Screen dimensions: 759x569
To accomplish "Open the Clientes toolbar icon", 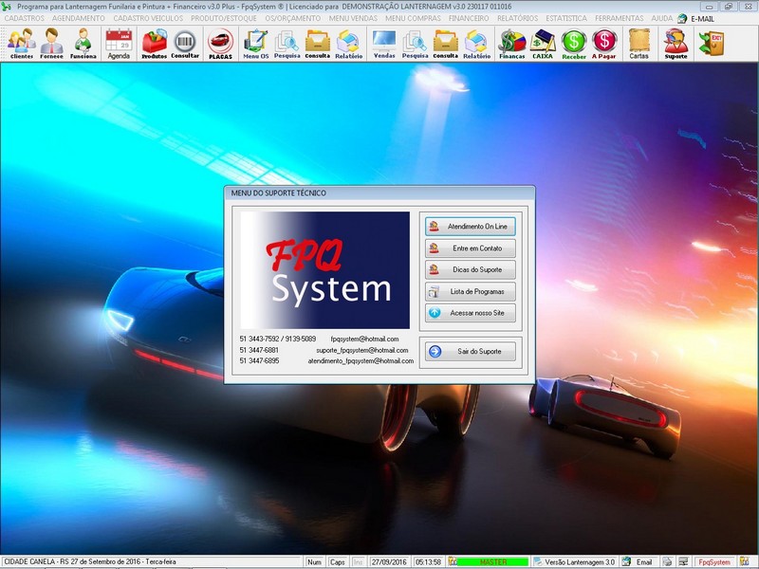I will coord(21,44).
